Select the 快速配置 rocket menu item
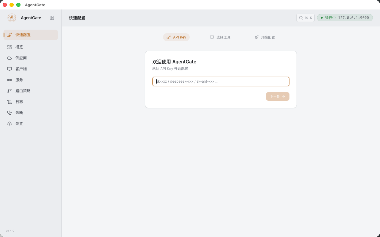Viewport: 380px width, 237px height. pyautogui.click(x=31, y=35)
